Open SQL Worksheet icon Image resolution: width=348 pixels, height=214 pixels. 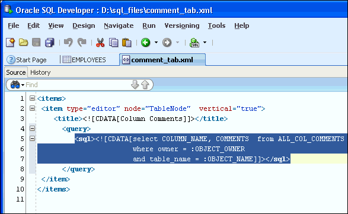[x=194, y=43]
